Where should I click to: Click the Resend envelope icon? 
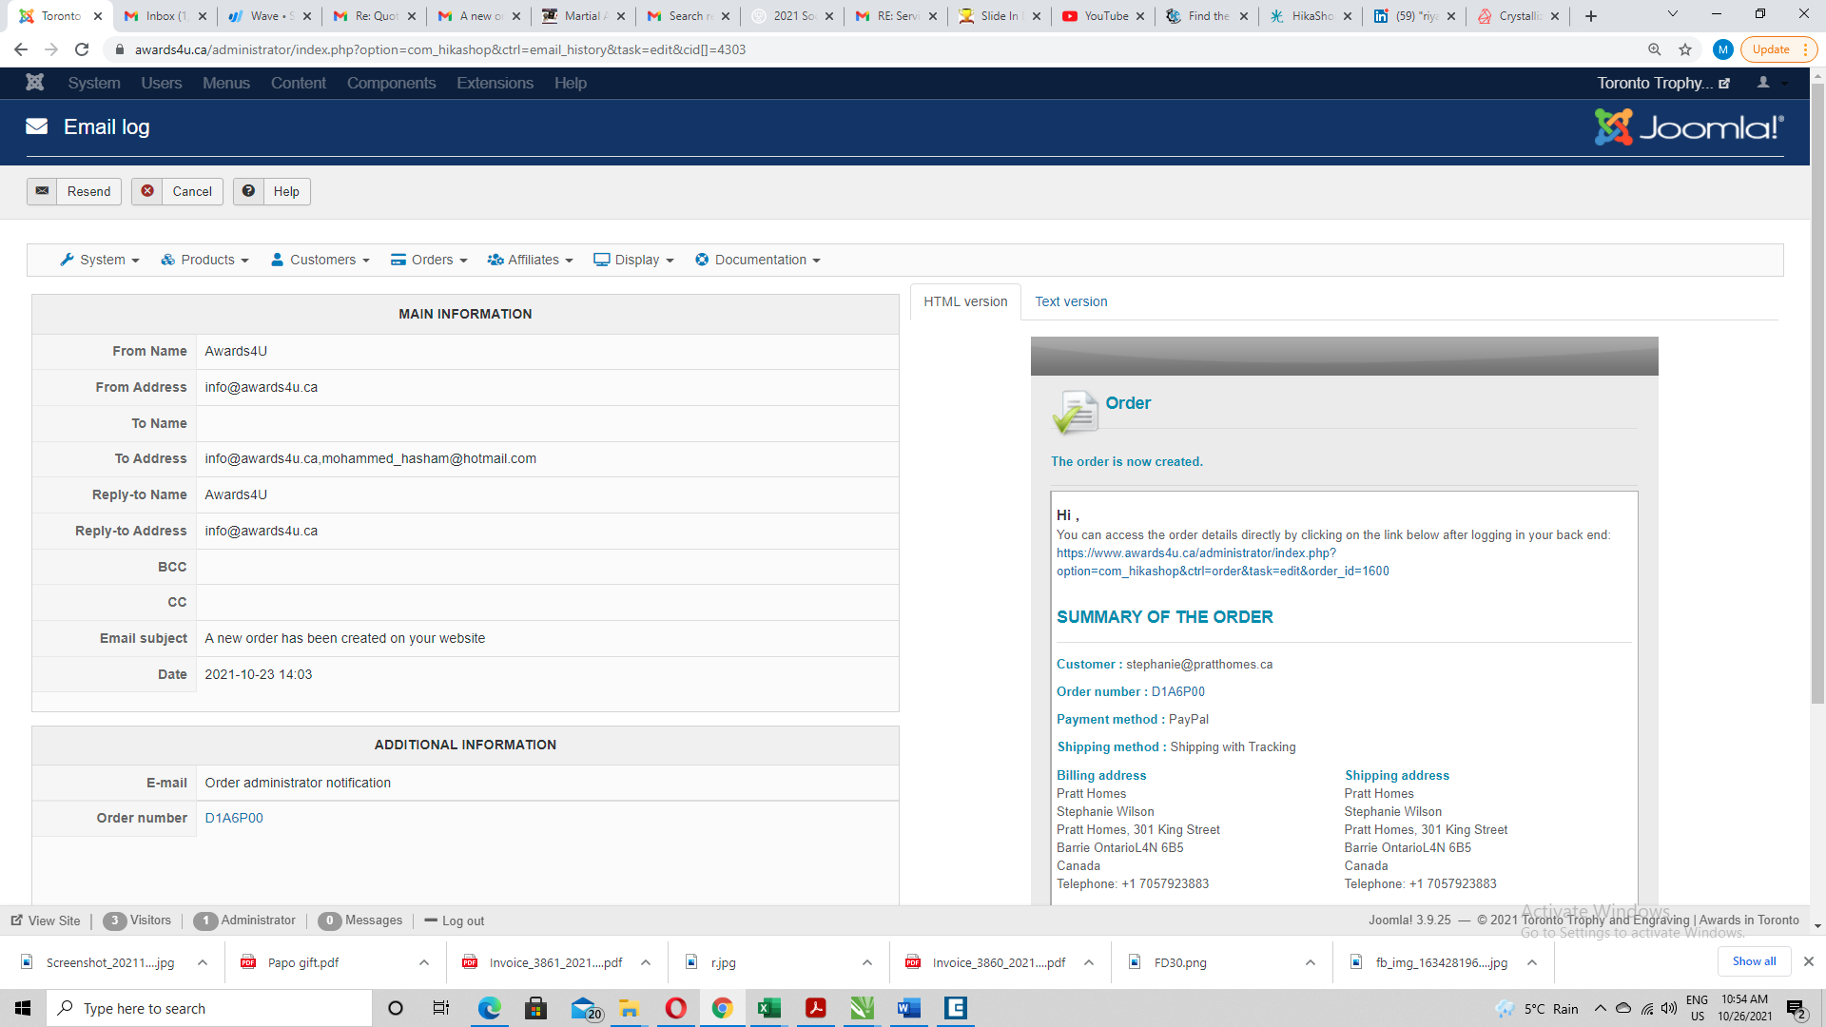click(x=42, y=191)
